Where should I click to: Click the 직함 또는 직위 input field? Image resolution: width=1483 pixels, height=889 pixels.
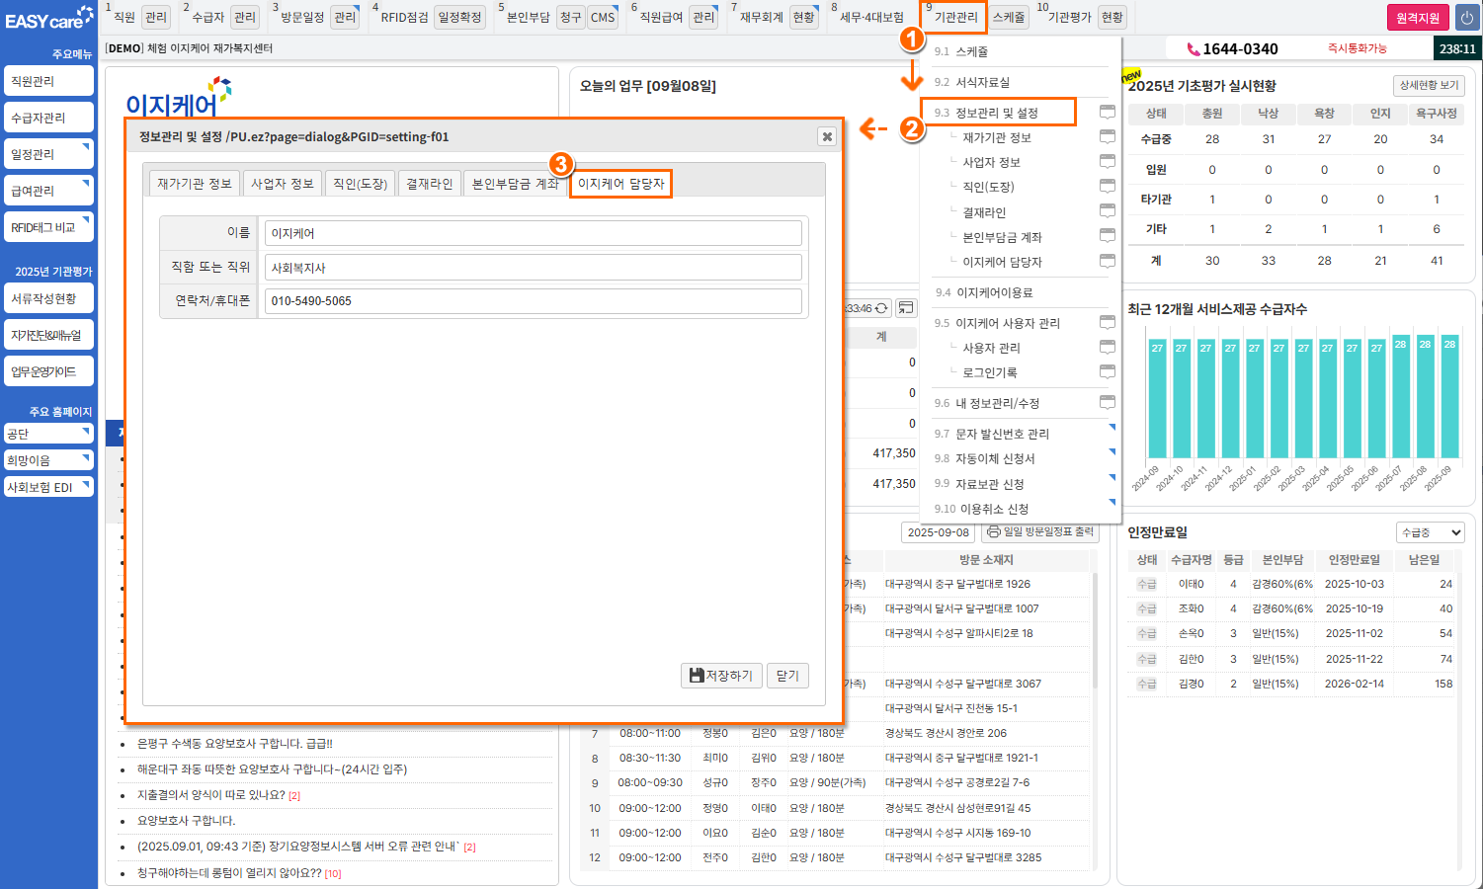534,268
